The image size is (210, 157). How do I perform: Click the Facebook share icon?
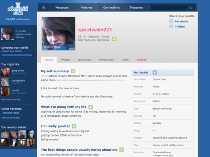(171, 21)
